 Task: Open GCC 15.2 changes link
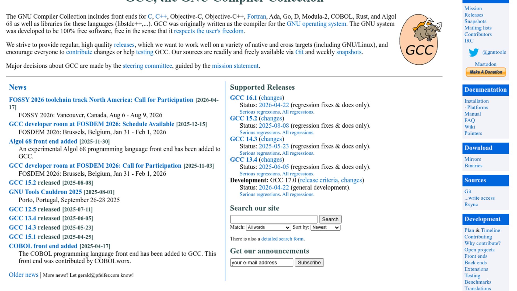pyautogui.click(x=271, y=119)
